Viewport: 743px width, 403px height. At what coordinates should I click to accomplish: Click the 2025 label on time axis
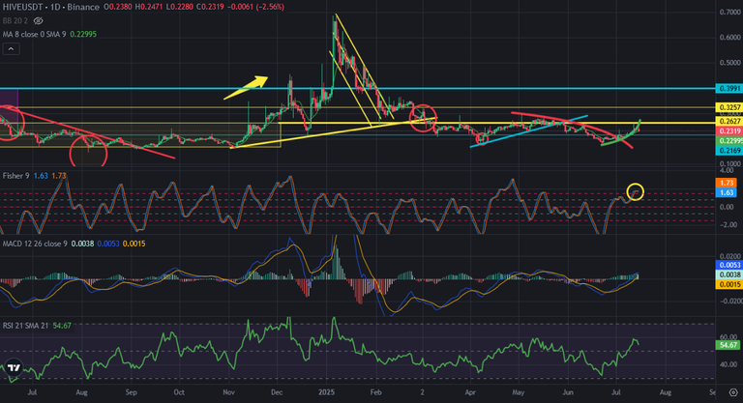coord(326,392)
